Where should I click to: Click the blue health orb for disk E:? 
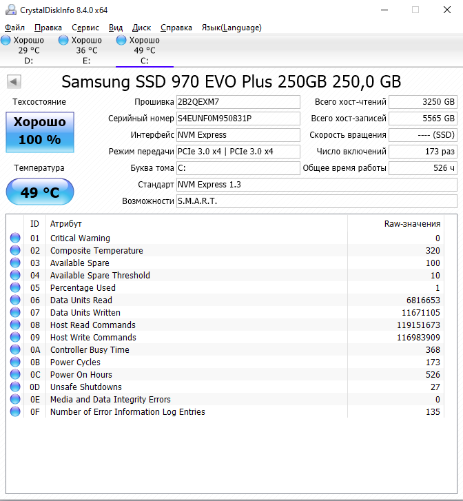pos(63,40)
